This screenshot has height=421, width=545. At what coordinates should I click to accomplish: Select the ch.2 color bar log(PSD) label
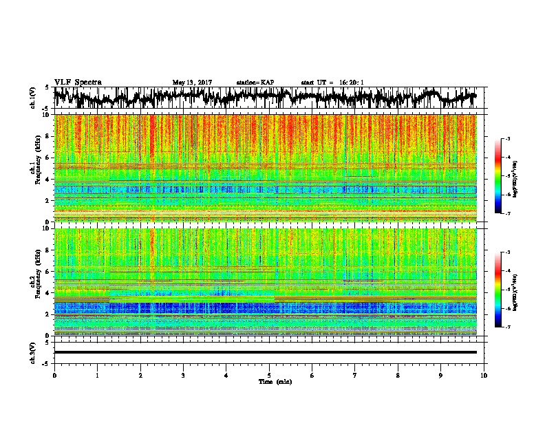pyautogui.click(x=515, y=292)
